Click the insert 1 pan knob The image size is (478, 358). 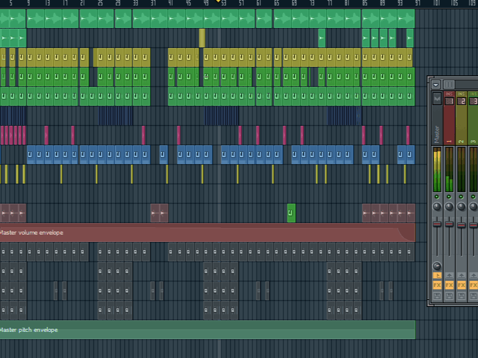449,207
